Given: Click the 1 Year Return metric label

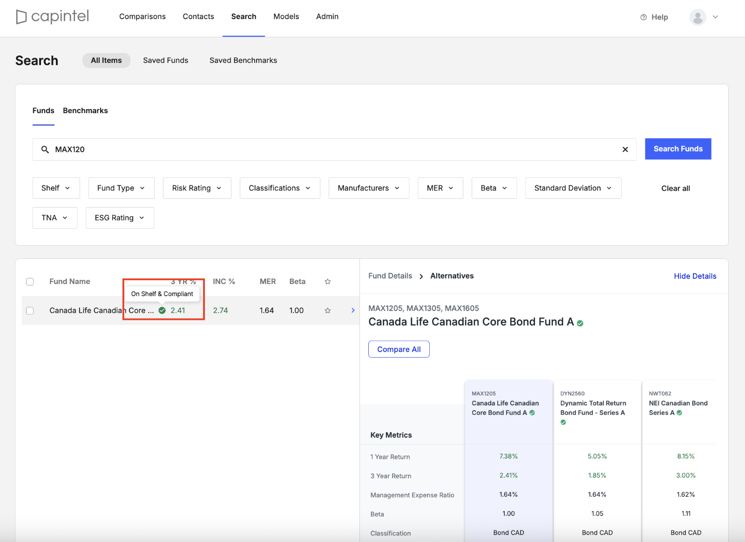Looking at the screenshot, I should coord(390,457).
